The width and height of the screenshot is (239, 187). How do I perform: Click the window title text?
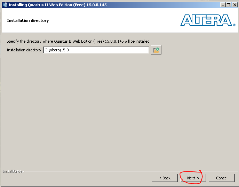click(57, 5)
